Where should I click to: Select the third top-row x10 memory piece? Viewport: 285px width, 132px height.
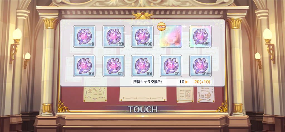pyautogui.click(x=142, y=36)
